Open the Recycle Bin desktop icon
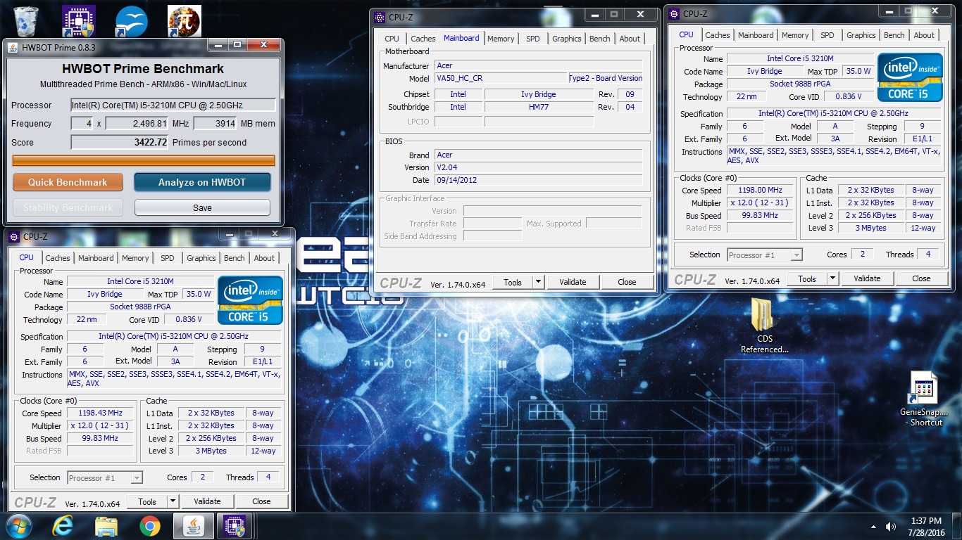The height and width of the screenshot is (540, 962). (26, 20)
